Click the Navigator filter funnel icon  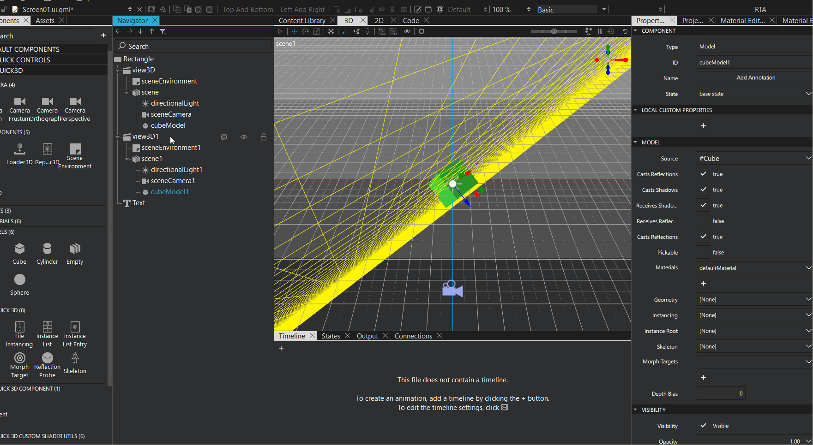click(163, 31)
